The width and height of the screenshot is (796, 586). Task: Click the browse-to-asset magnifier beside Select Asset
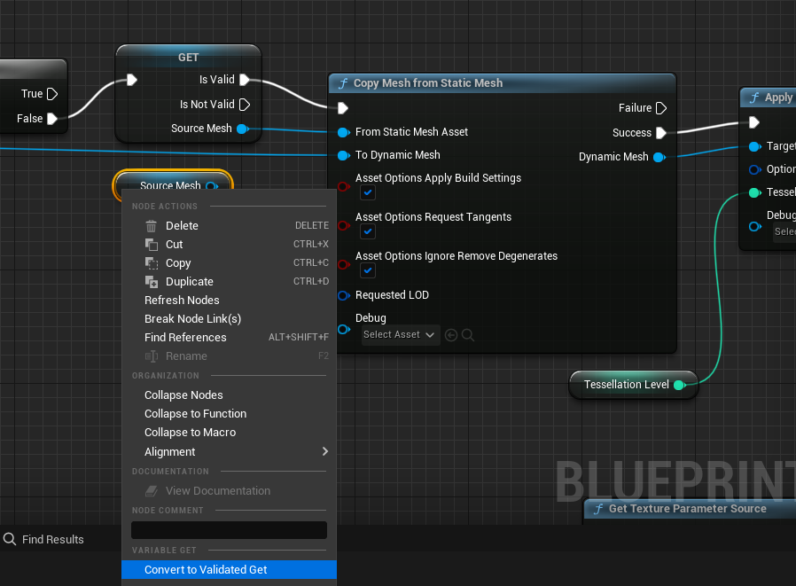click(x=468, y=335)
